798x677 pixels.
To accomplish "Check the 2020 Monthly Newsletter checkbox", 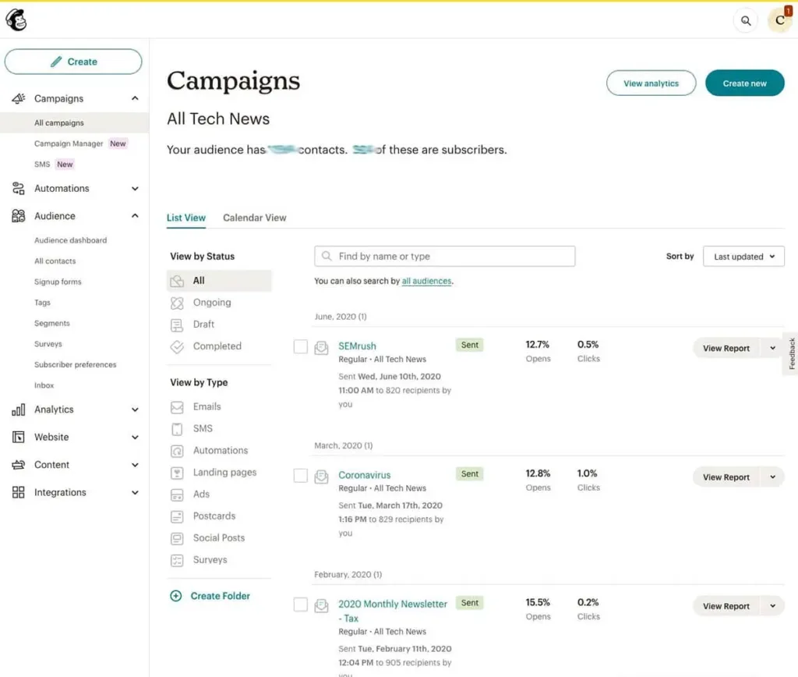I will coord(301,604).
